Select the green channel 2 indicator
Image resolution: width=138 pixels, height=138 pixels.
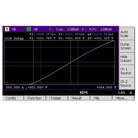click(x=29, y=29)
